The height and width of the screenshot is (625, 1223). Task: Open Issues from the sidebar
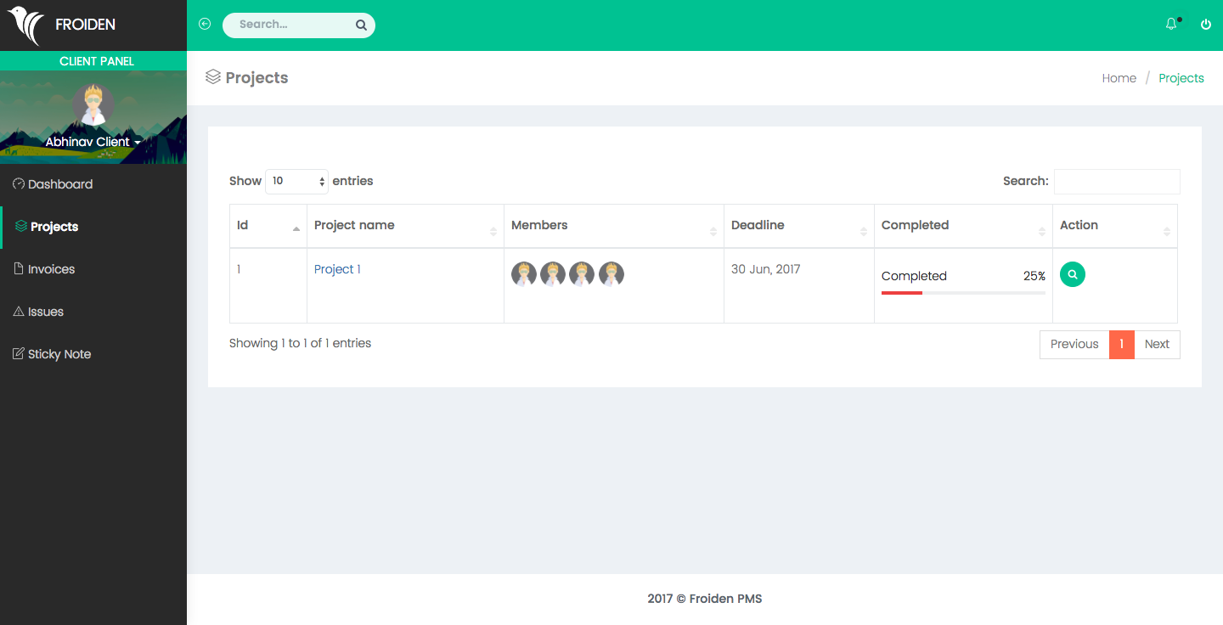tap(45, 312)
